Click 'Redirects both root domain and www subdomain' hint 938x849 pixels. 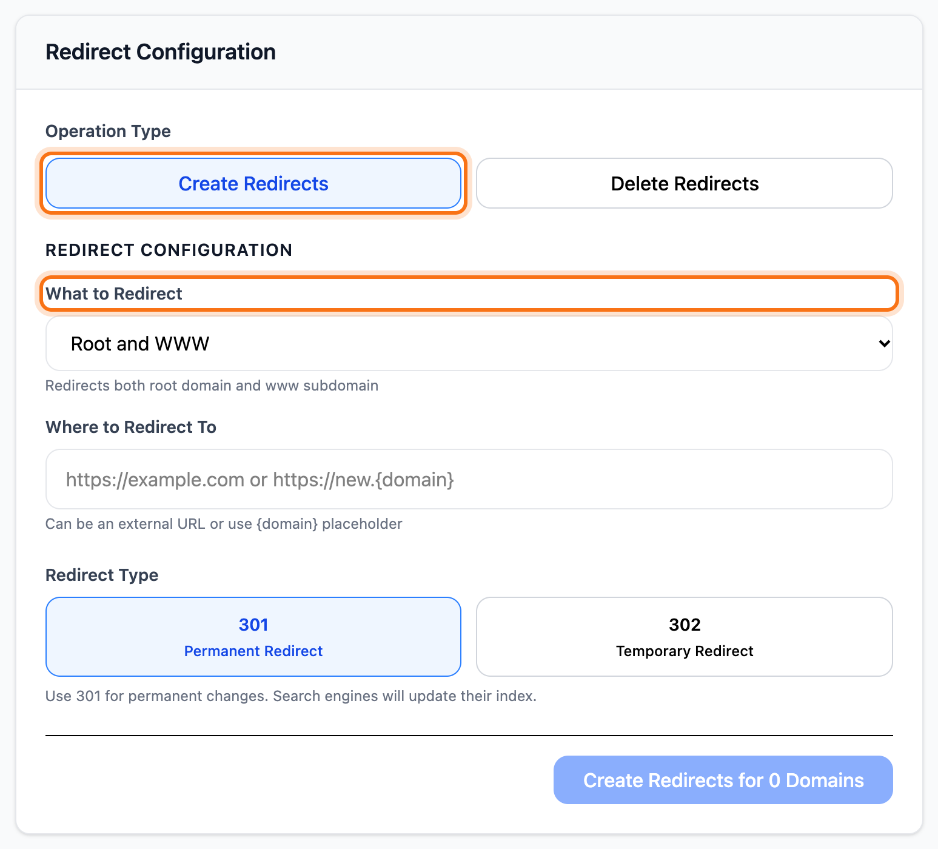(212, 386)
